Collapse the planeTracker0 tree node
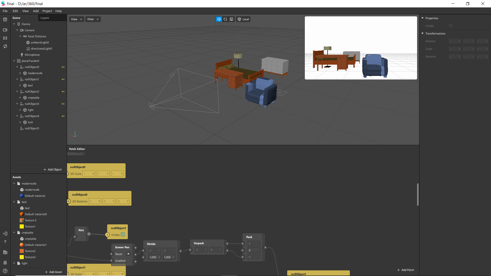The height and width of the screenshot is (276, 491). click(x=14, y=61)
